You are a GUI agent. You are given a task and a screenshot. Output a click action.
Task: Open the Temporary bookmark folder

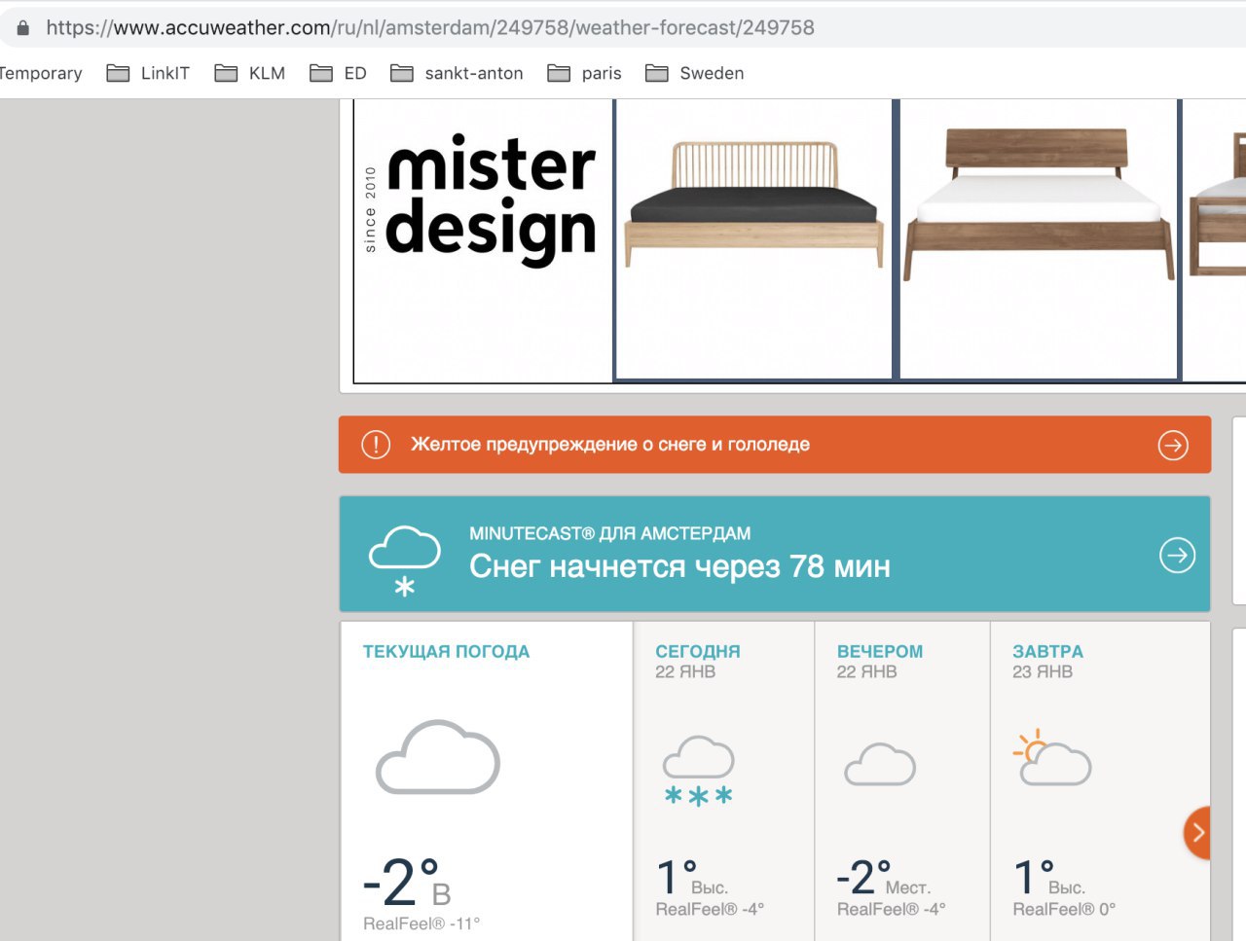tap(41, 73)
